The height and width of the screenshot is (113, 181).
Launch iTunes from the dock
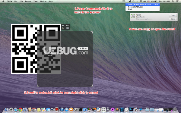[62, 110]
